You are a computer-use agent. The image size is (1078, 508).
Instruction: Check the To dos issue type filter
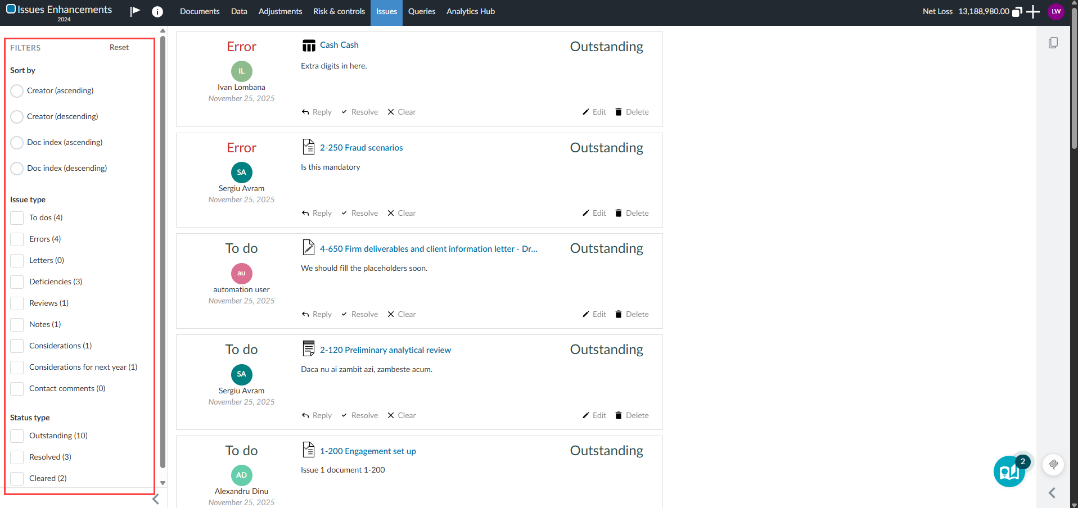click(17, 217)
